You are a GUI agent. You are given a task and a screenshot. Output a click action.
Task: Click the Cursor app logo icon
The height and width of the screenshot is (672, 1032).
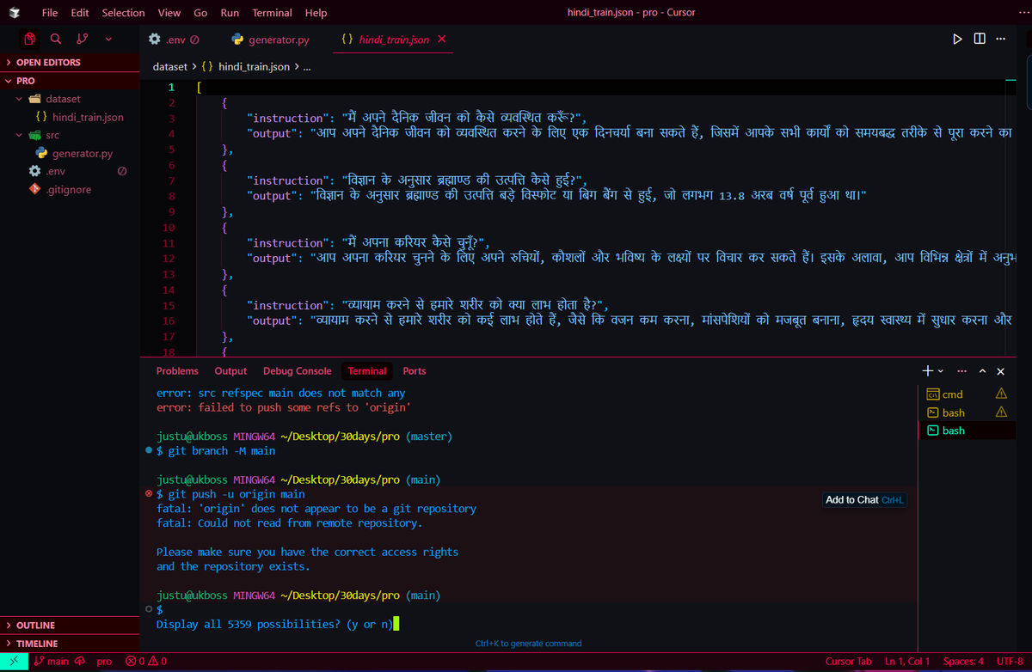14,12
